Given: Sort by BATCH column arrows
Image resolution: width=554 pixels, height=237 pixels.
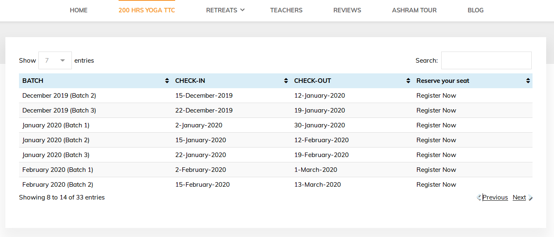Looking at the screenshot, I should pos(167,81).
